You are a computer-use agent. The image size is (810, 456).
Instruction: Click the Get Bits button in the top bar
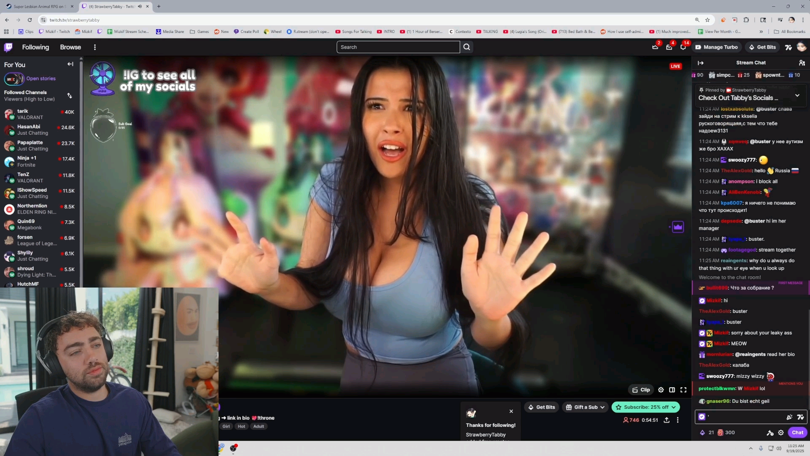(x=762, y=47)
